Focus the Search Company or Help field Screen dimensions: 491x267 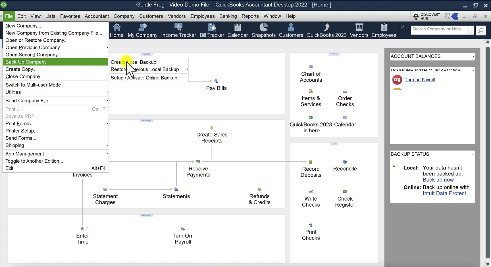pyautogui.click(x=439, y=29)
